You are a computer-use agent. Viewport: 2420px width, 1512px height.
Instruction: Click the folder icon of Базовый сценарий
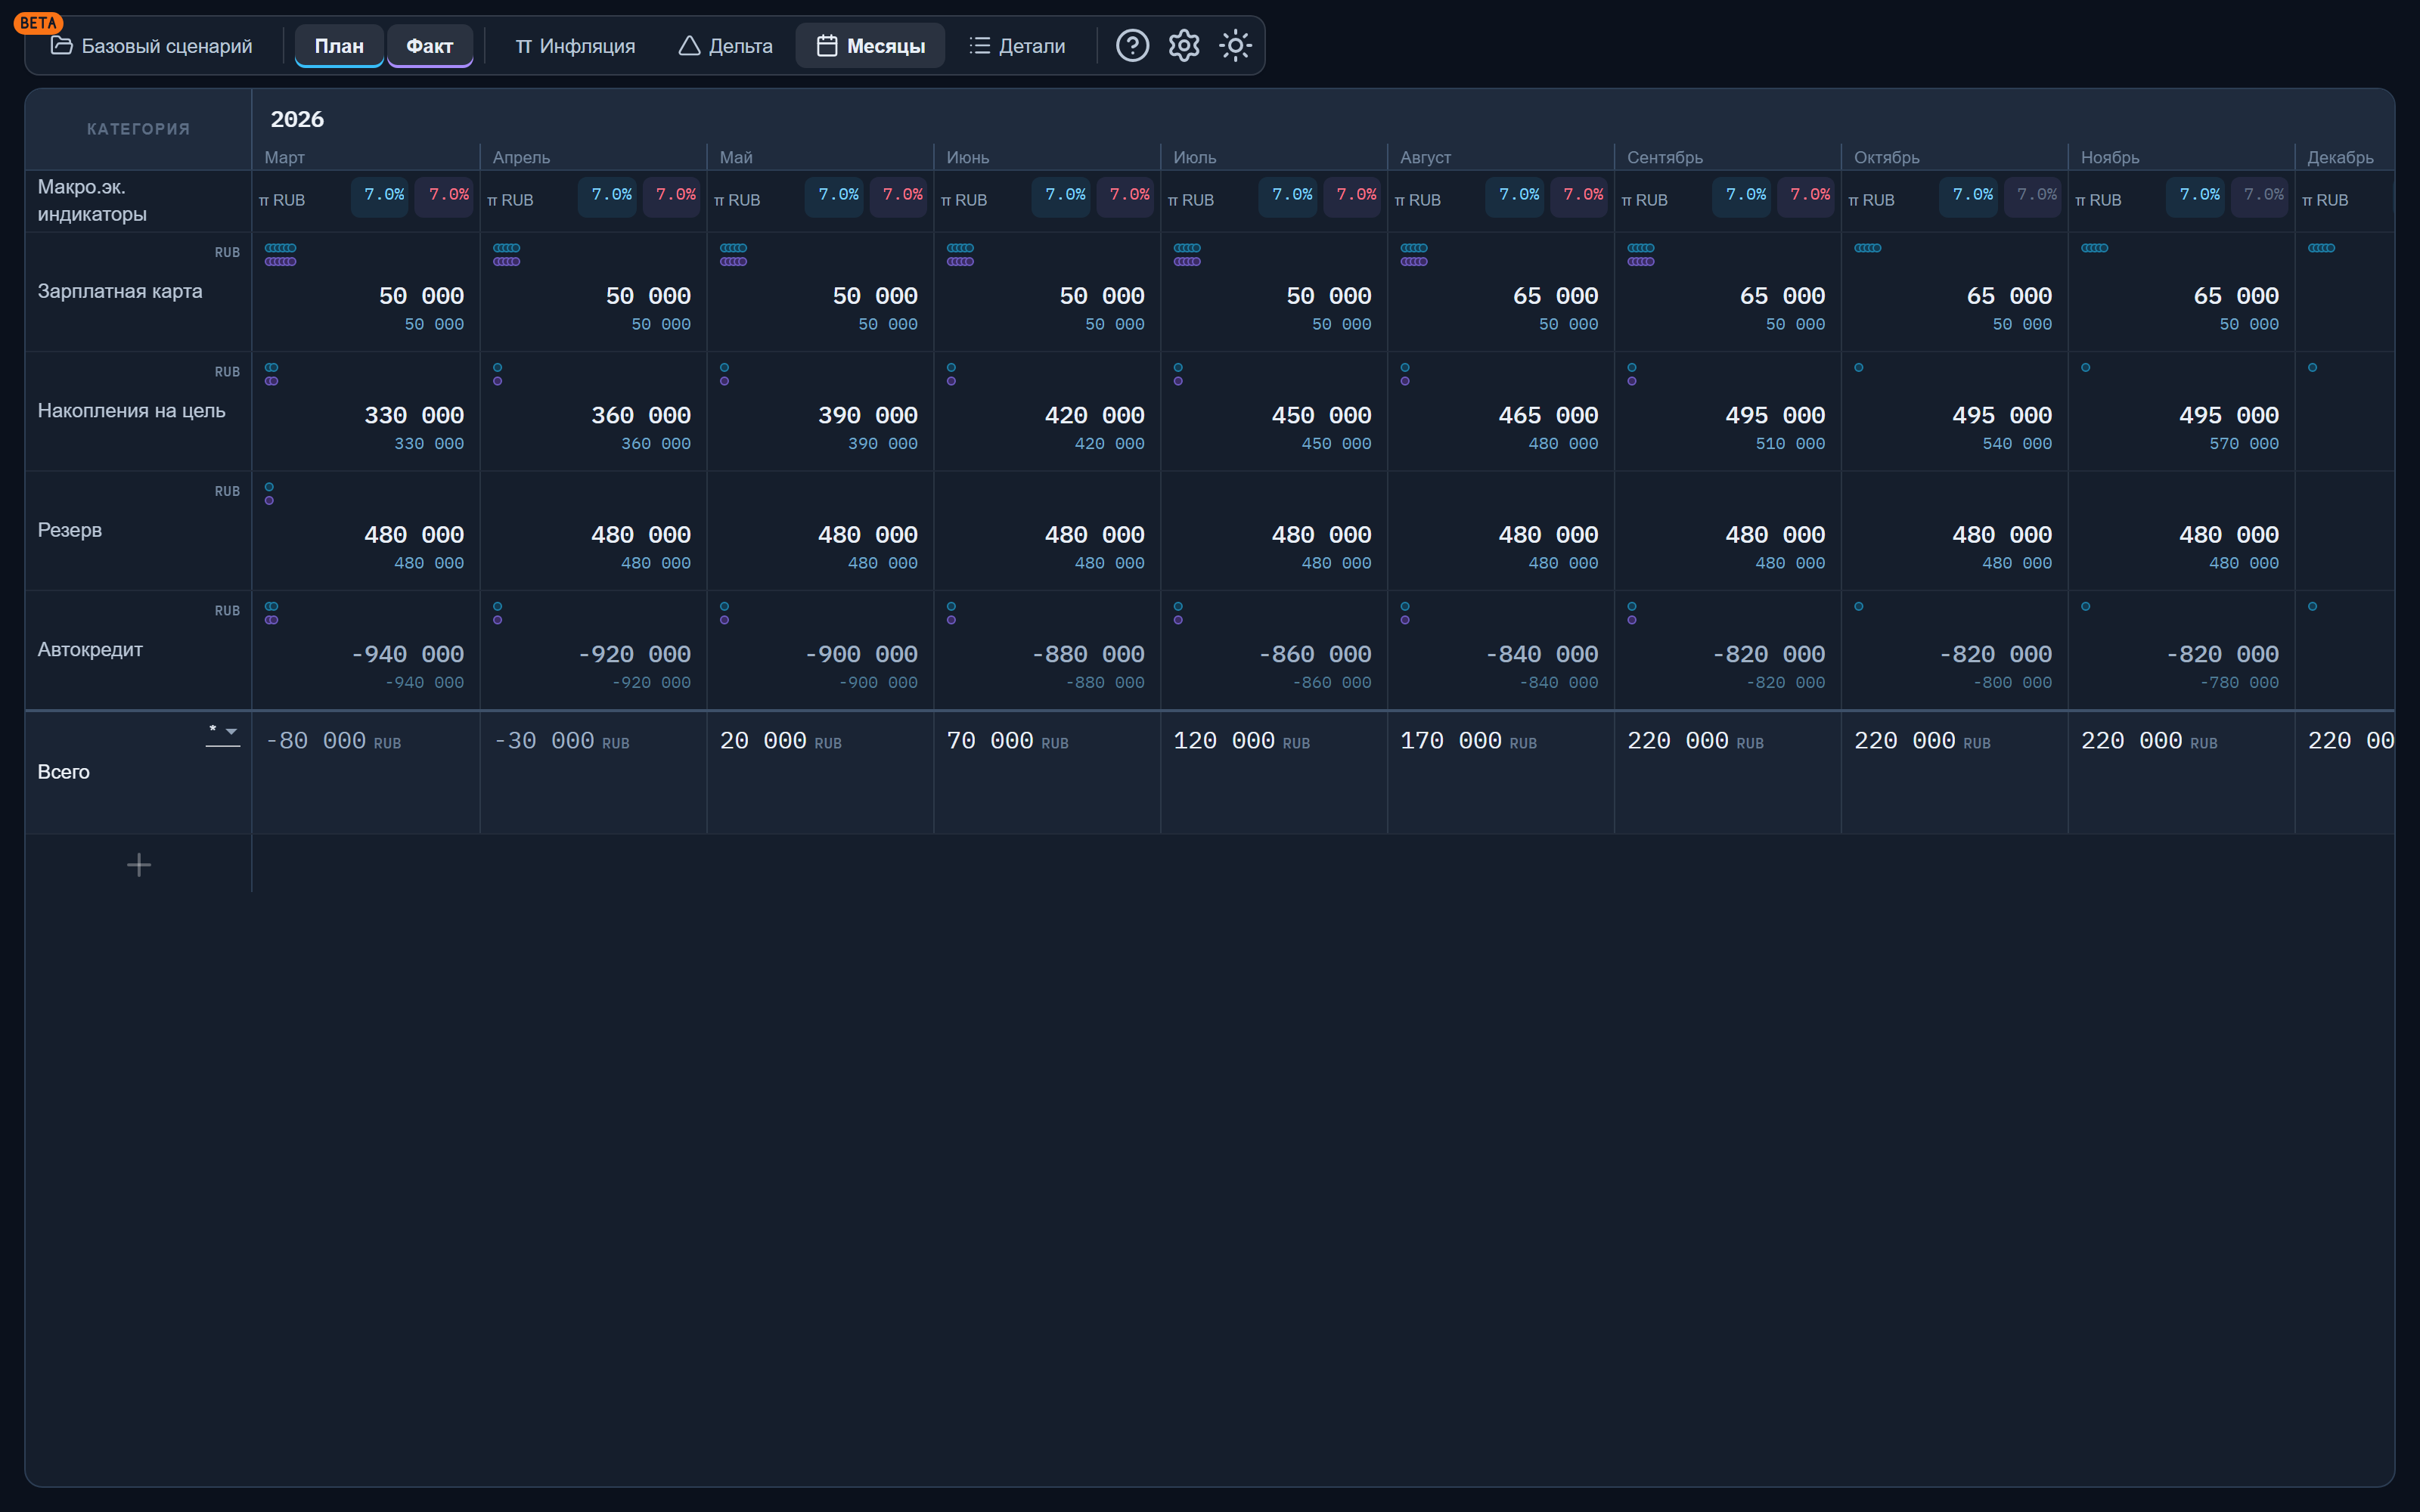pyautogui.click(x=62, y=46)
